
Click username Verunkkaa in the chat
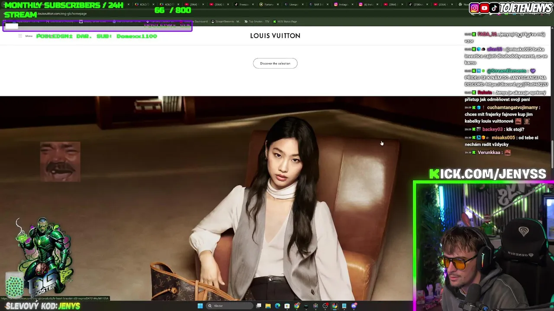point(489,152)
